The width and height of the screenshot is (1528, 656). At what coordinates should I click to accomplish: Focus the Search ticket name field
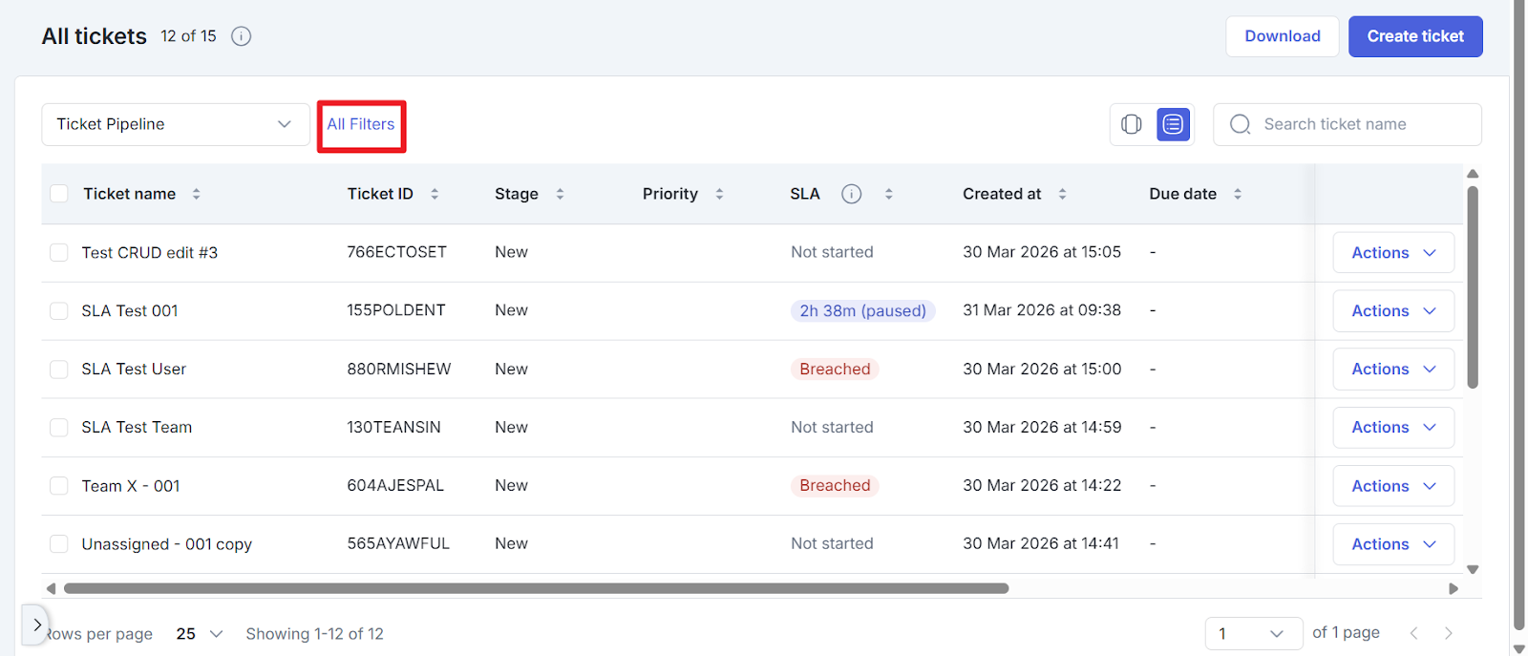(1356, 124)
